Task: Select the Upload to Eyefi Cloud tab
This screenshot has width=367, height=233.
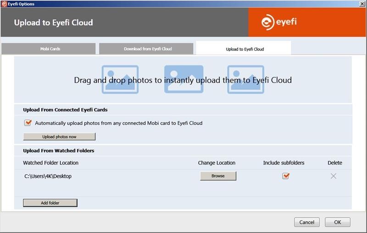Action: 244,48
